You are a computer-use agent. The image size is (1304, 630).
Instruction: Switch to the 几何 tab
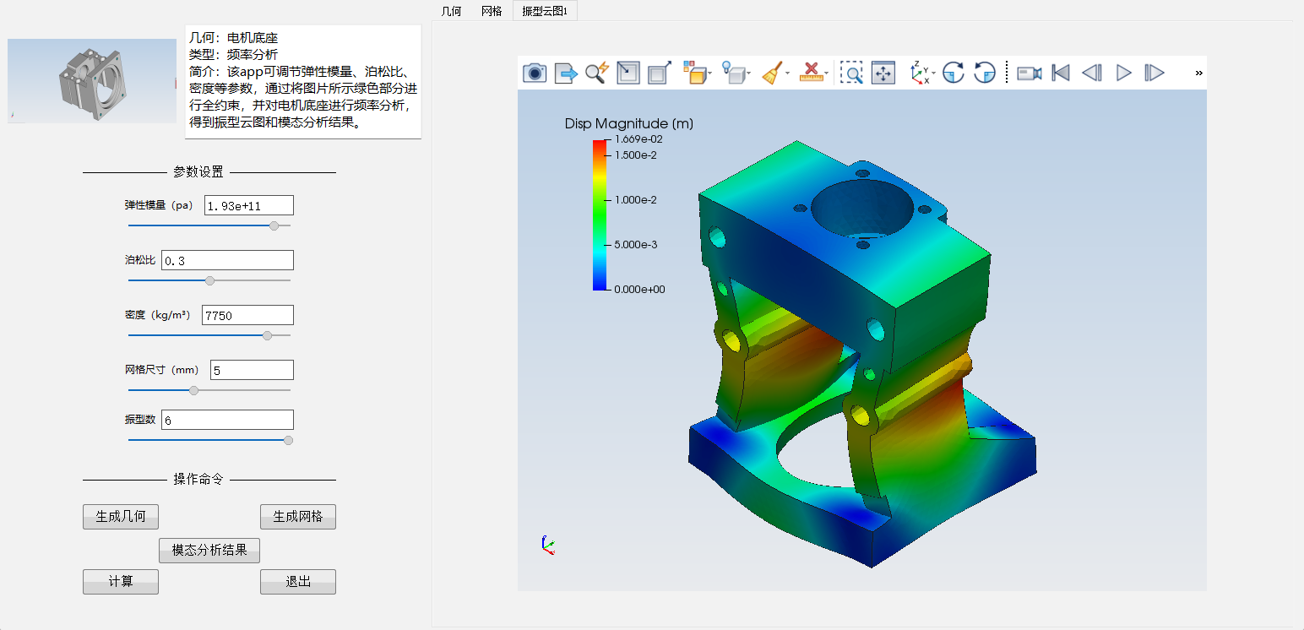pos(452,11)
